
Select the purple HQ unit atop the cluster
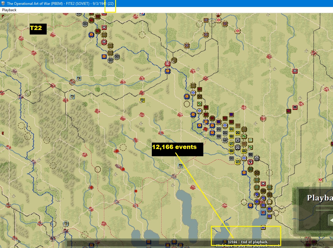pyautogui.click(x=231, y=114)
